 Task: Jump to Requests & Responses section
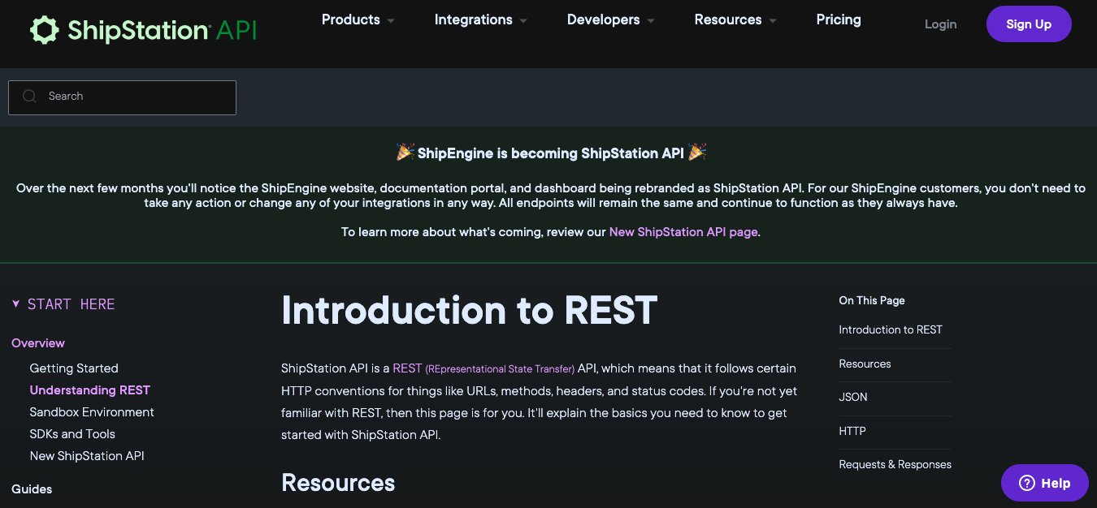(895, 464)
